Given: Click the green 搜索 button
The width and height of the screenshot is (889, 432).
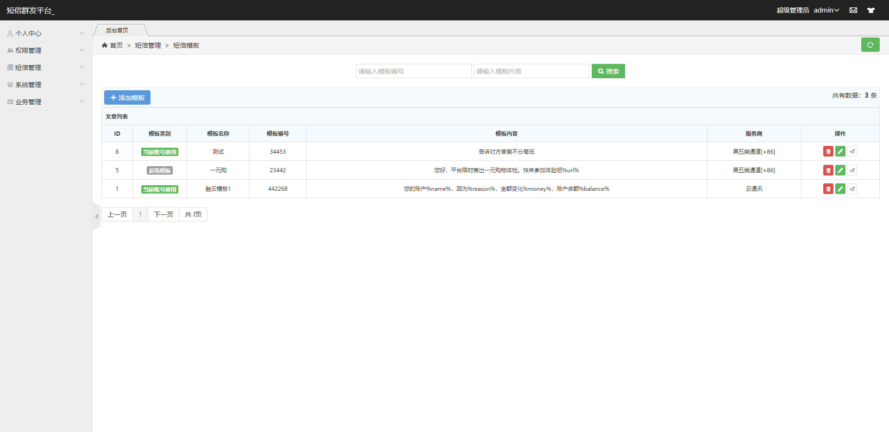Looking at the screenshot, I should [608, 71].
